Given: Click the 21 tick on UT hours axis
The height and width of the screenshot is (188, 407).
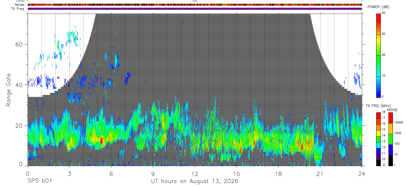Looking at the screenshot, I should click(x=320, y=173).
